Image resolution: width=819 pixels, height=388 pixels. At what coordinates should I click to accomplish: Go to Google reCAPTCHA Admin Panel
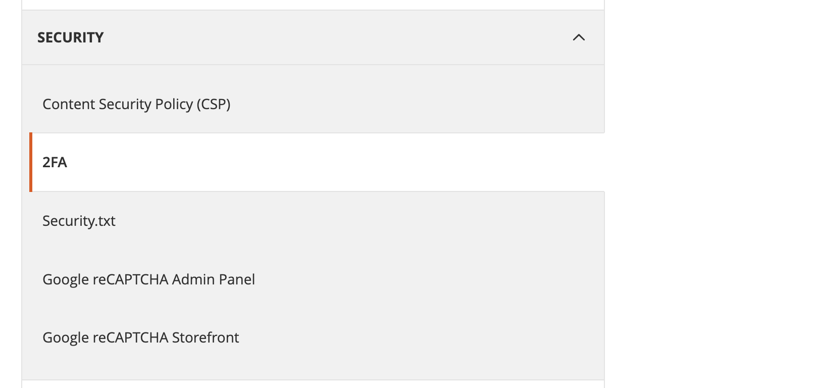pyautogui.click(x=148, y=279)
